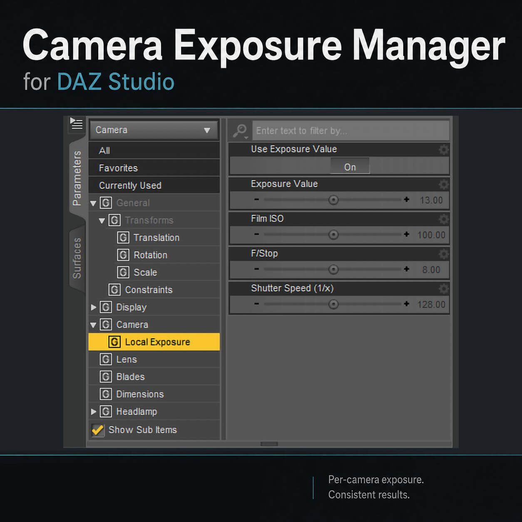Click the F/Stop slider handle
Viewport: 522px width, 522px height.
[x=333, y=269]
